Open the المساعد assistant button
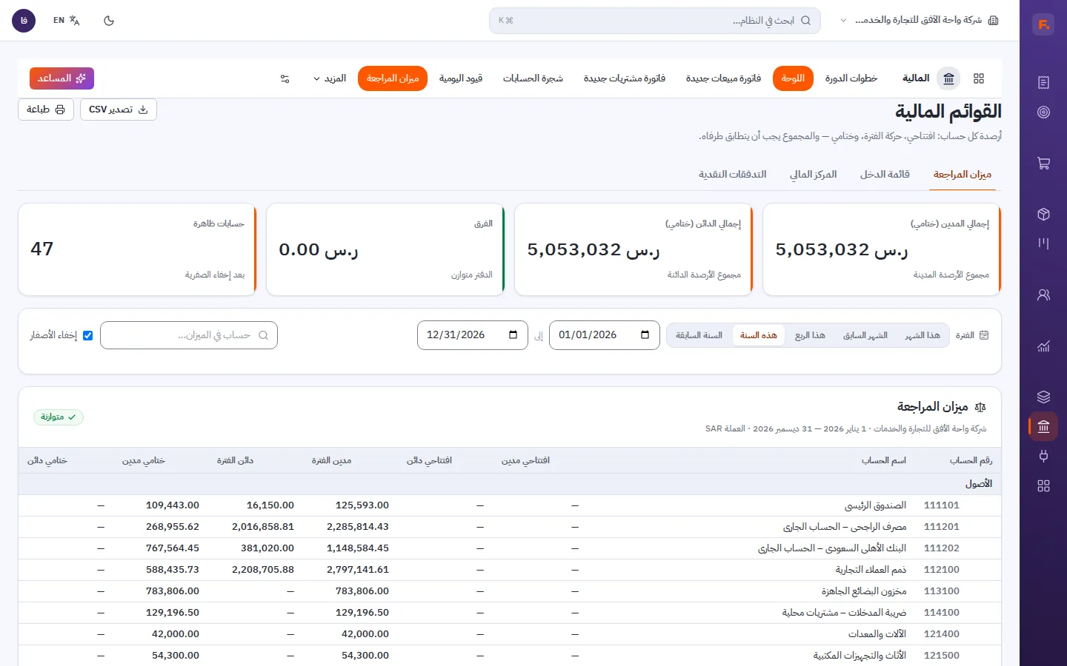The height and width of the screenshot is (666, 1067). [62, 78]
